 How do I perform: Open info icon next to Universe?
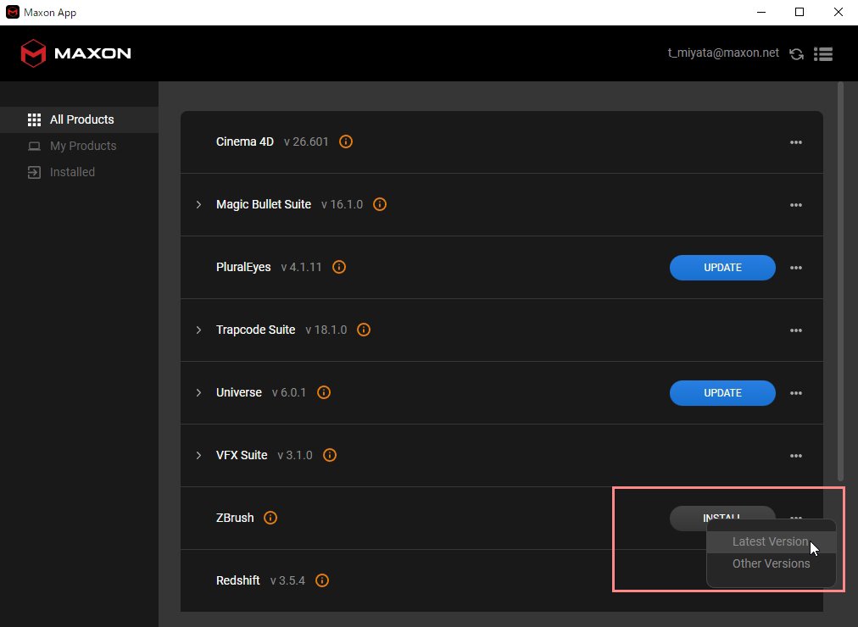point(324,392)
